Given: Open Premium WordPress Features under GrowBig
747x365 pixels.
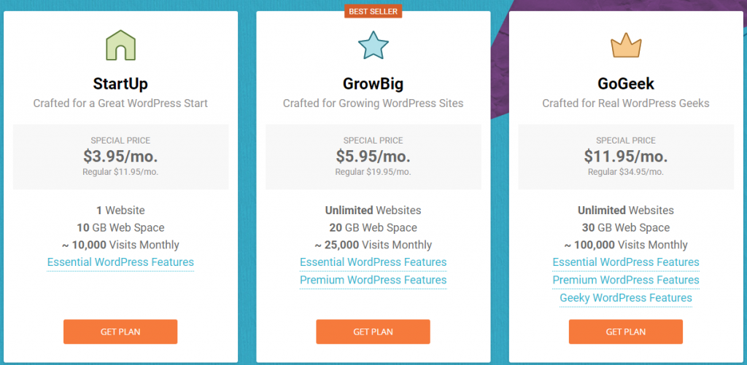Looking at the screenshot, I should (373, 280).
